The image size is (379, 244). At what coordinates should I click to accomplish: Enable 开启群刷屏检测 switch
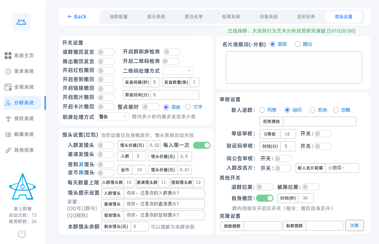point(172,52)
